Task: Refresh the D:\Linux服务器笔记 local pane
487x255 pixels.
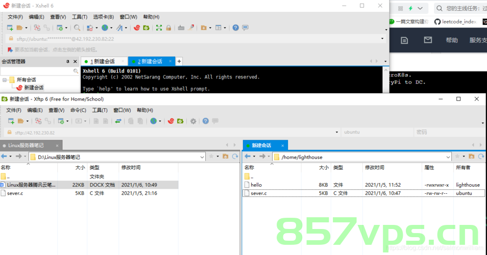Action: (x=235, y=157)
